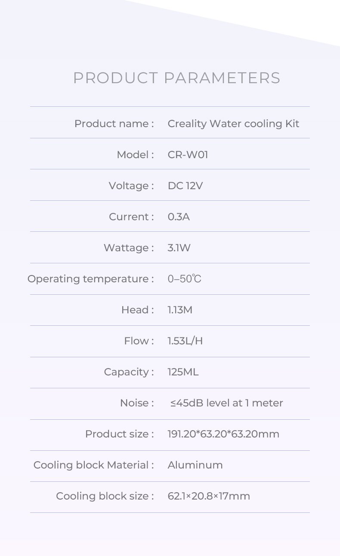Image resolution: width=340 pixels, height=556 pixels.
Task: Click the 191.20*63.20*63.20mm product size
Action: pos(223,434)
